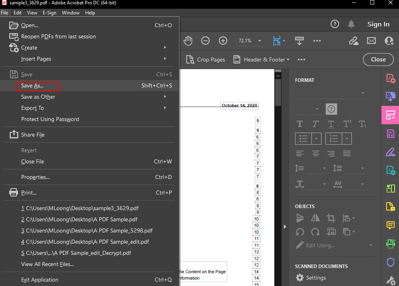Toggle superscript text format button
The image size is (399, 286).
[347, 124]
